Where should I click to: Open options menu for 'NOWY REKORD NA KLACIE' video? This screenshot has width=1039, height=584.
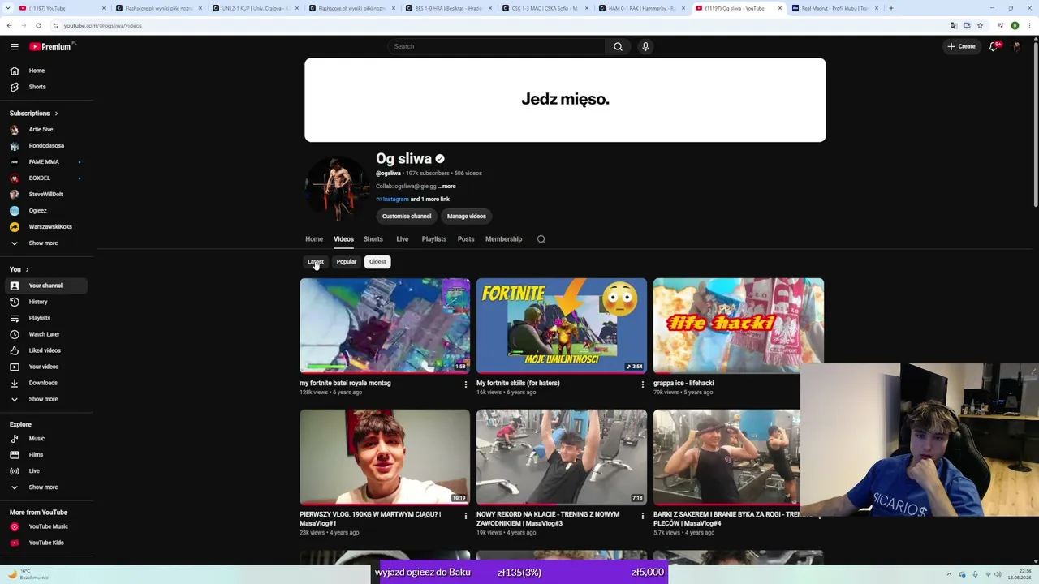coord(642,516)
